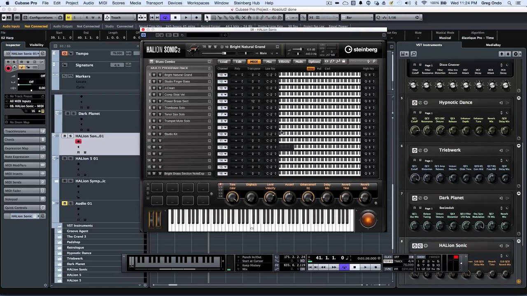
Task: Solo the Dark Planet track
Action: tap(73, 113)
